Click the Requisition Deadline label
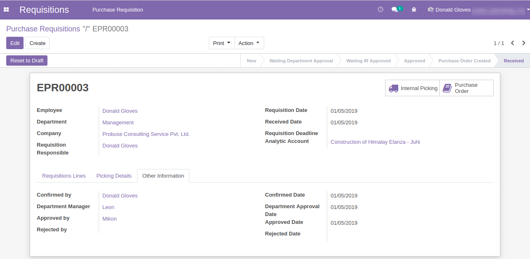Viewport: 530px width, 259px height. [x=291, y=133]
